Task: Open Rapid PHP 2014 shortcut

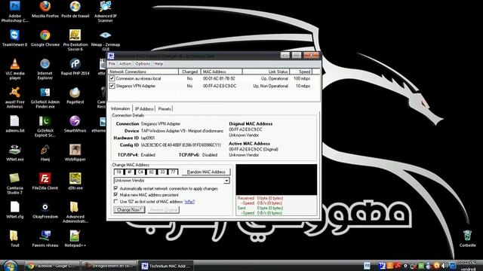Action: click(x=75, y=67)
